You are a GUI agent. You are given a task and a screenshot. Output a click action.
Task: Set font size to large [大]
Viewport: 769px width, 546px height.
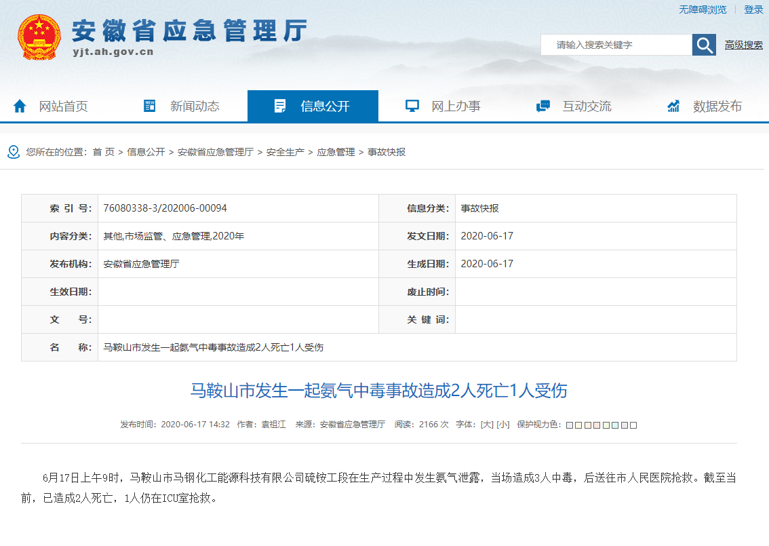click(x=486, y=425)
